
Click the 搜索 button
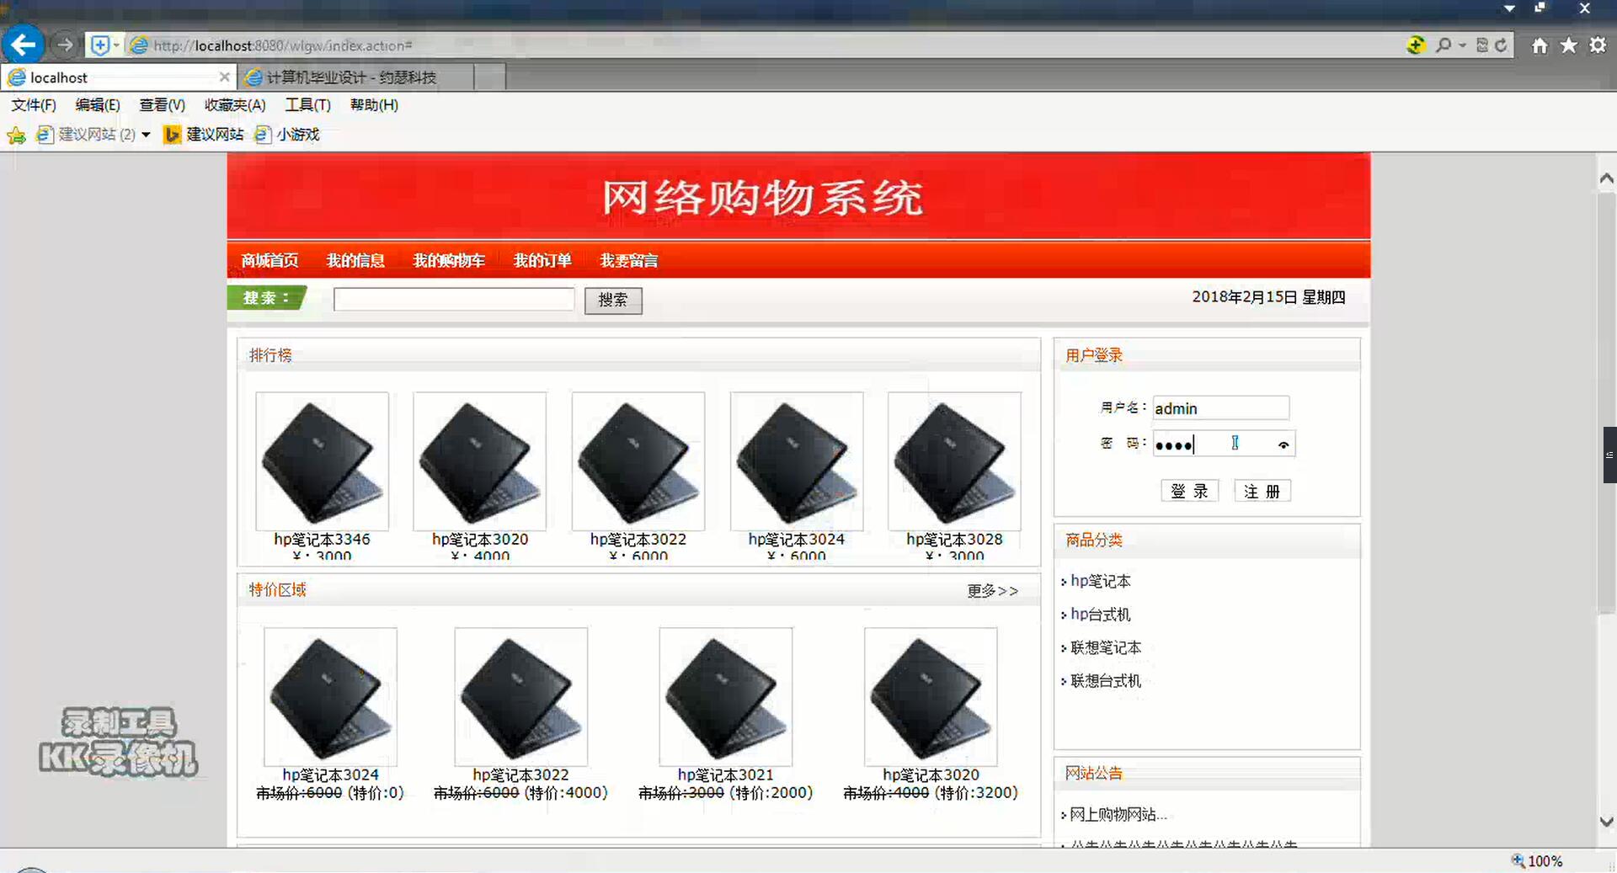(613, 300)
